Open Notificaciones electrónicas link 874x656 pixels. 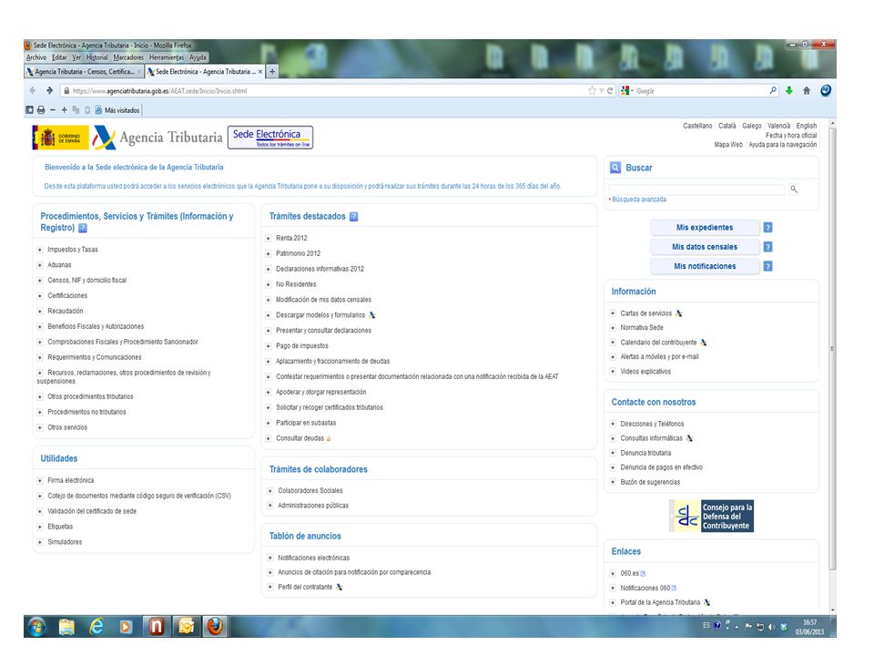(314, 558)
